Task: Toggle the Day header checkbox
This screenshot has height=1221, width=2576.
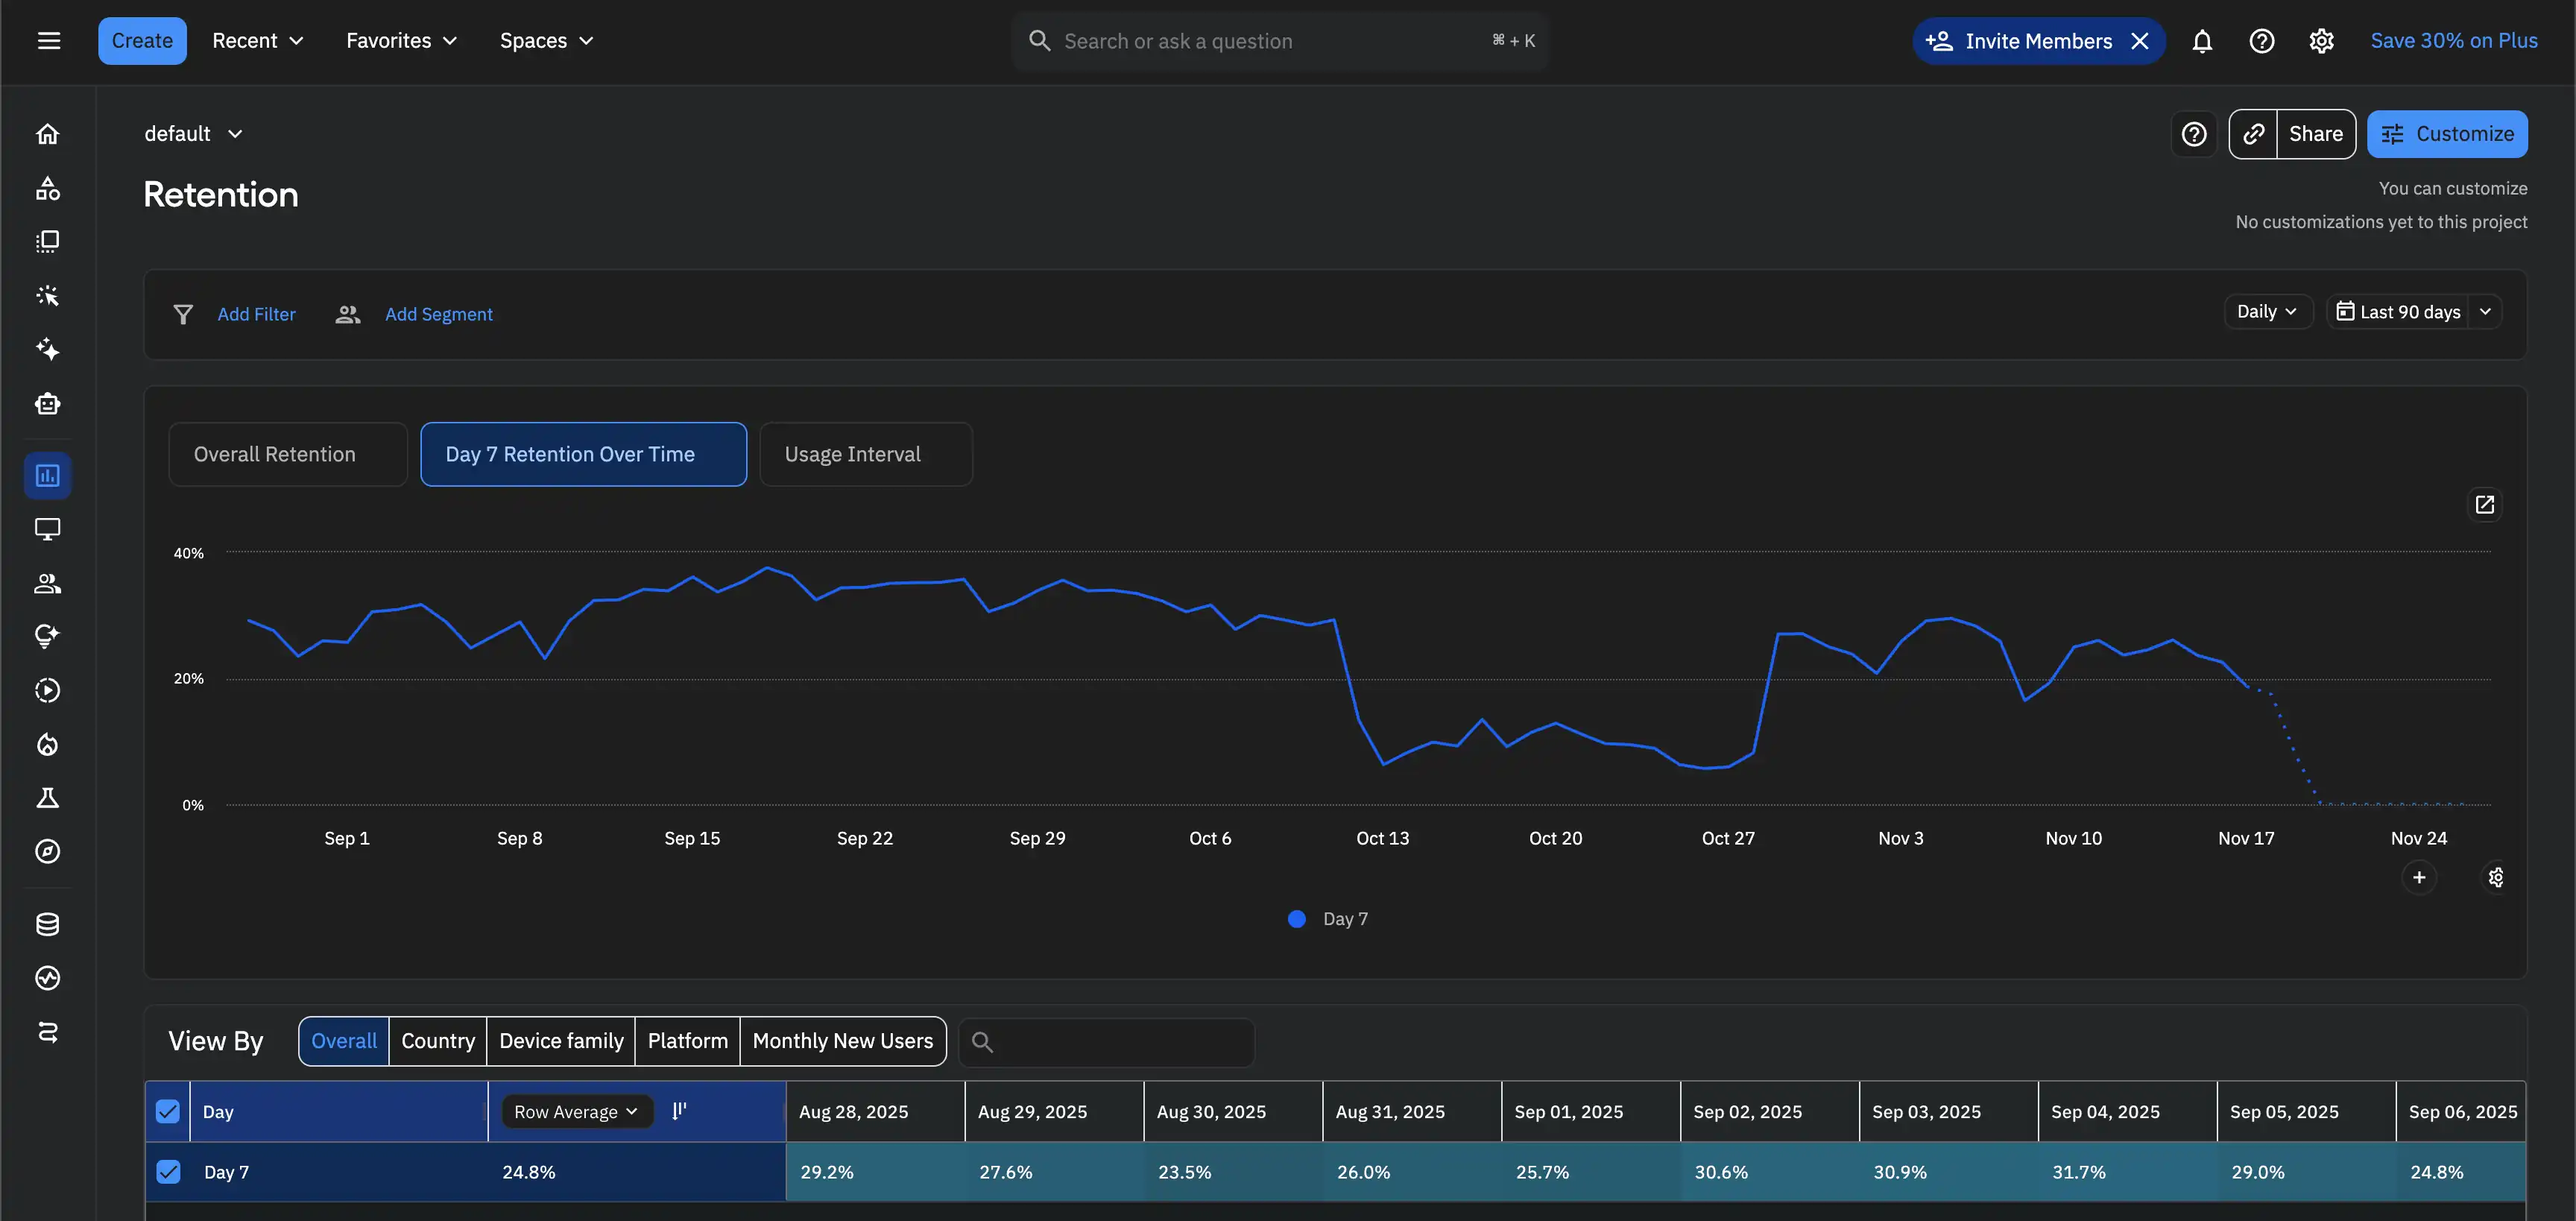Action: (168, 1111)
